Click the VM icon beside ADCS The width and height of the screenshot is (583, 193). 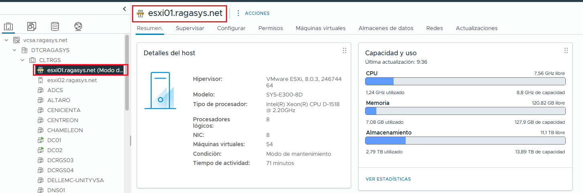coord(41,90)
